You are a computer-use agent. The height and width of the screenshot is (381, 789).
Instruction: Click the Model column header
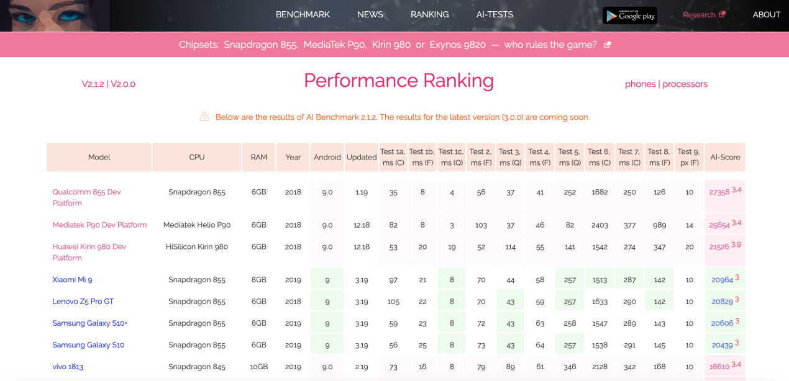[99, 157]
